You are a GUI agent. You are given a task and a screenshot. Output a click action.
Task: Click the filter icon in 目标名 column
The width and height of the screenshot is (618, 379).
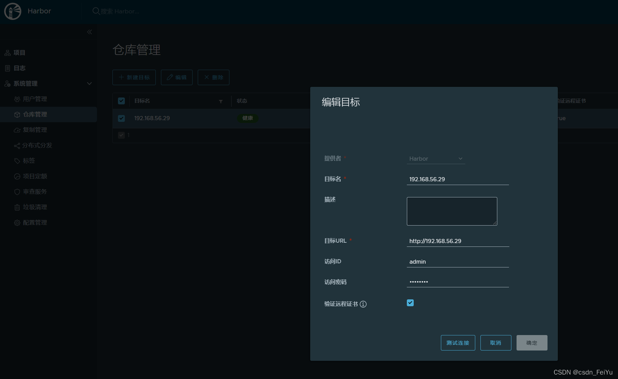tap(221, 101)
